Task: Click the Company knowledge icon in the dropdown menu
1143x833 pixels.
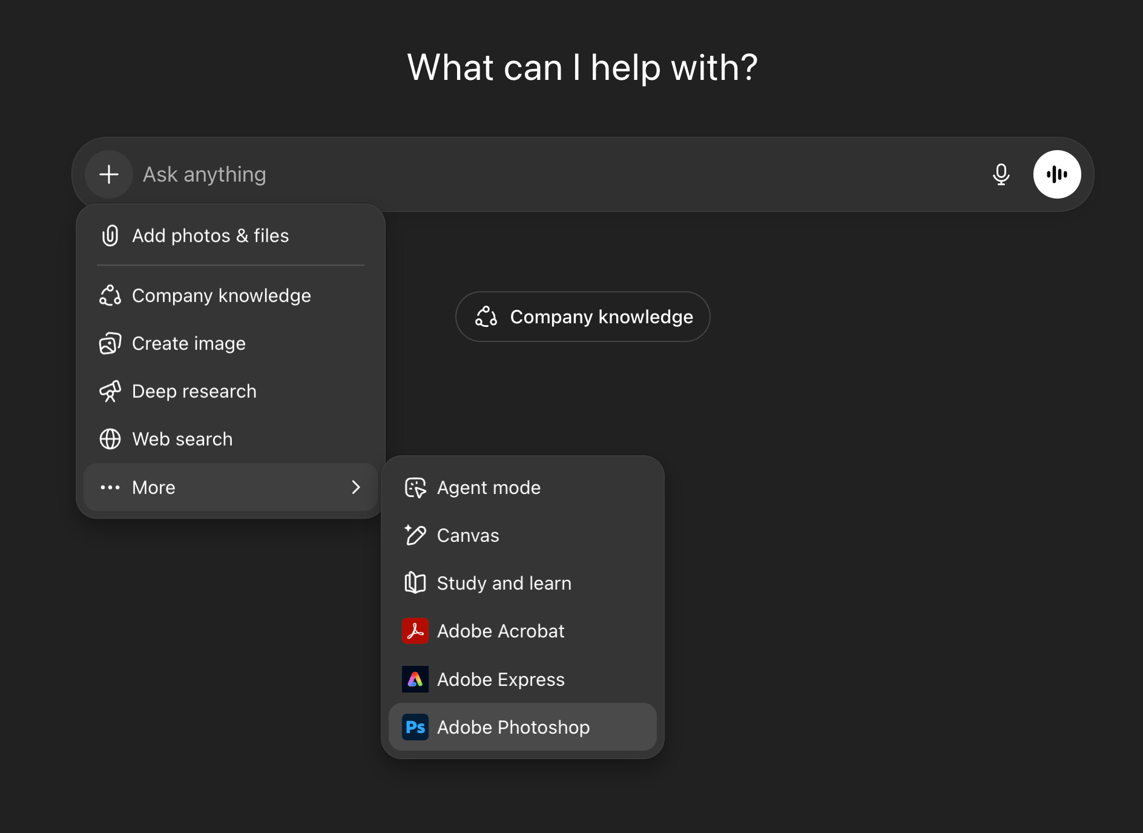Action: tap(110, 295)
